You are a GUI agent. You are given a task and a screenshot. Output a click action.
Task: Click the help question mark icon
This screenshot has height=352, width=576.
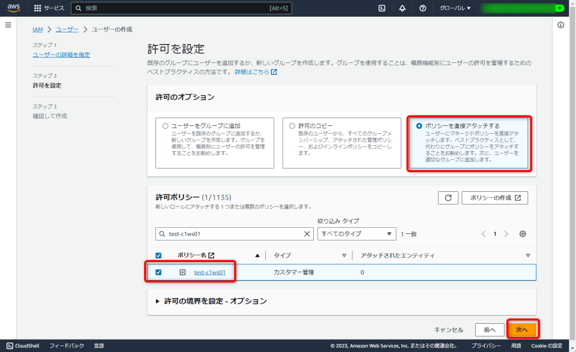click(x=422, y=8)
